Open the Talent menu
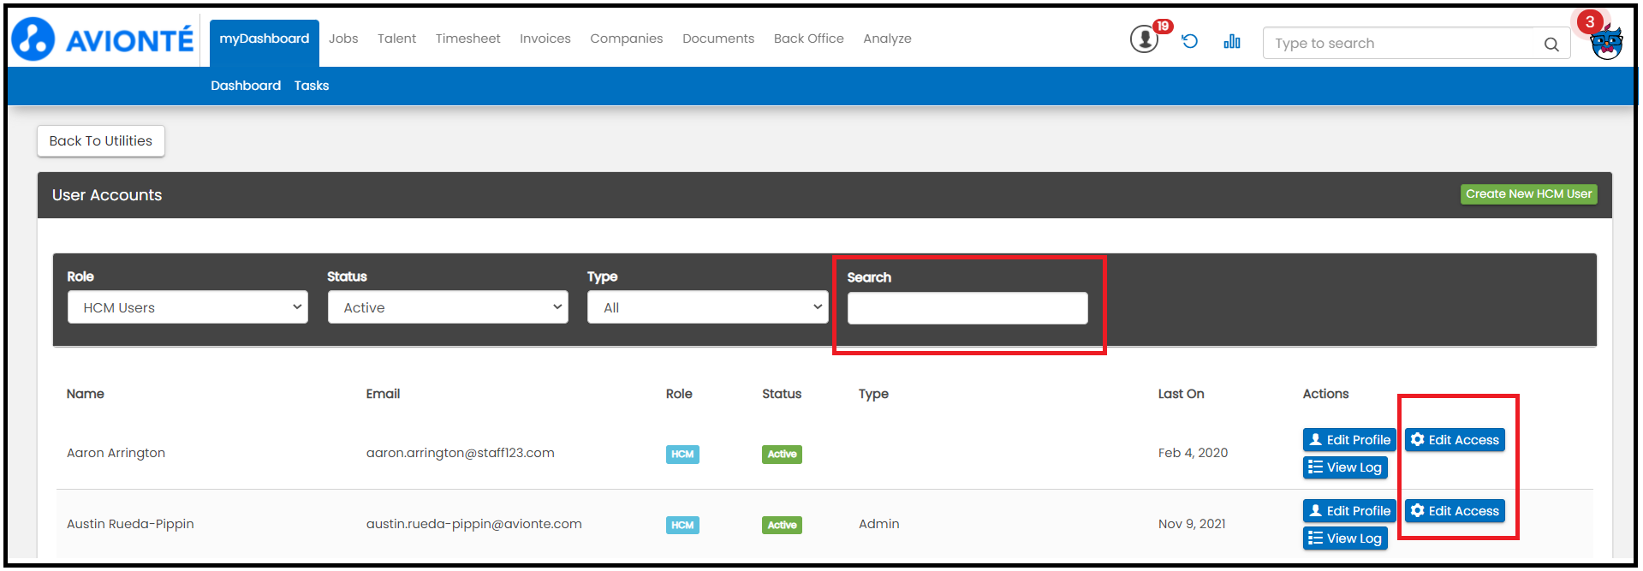 click(396, 39)
